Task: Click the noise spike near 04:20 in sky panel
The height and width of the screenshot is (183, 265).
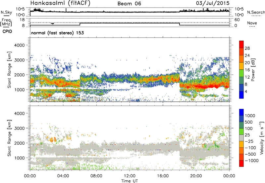Action: (66, 10)
